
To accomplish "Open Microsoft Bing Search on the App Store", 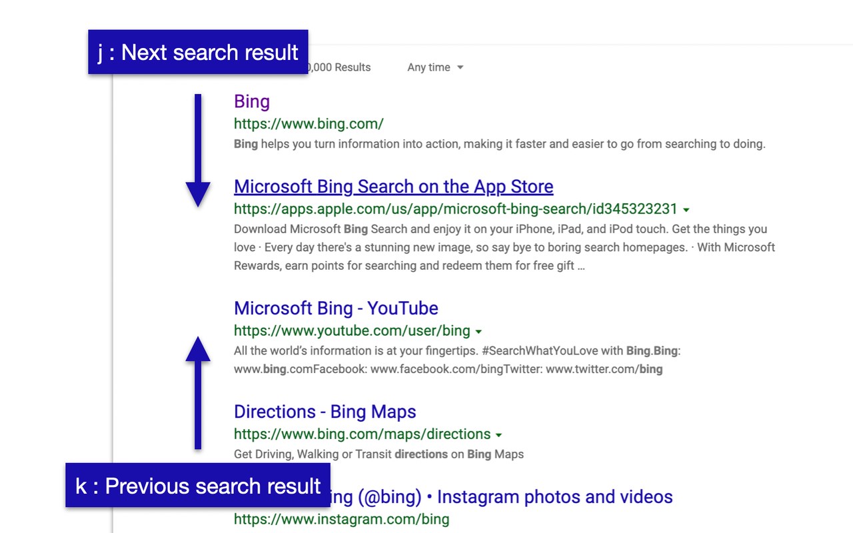I will (393, 187).
